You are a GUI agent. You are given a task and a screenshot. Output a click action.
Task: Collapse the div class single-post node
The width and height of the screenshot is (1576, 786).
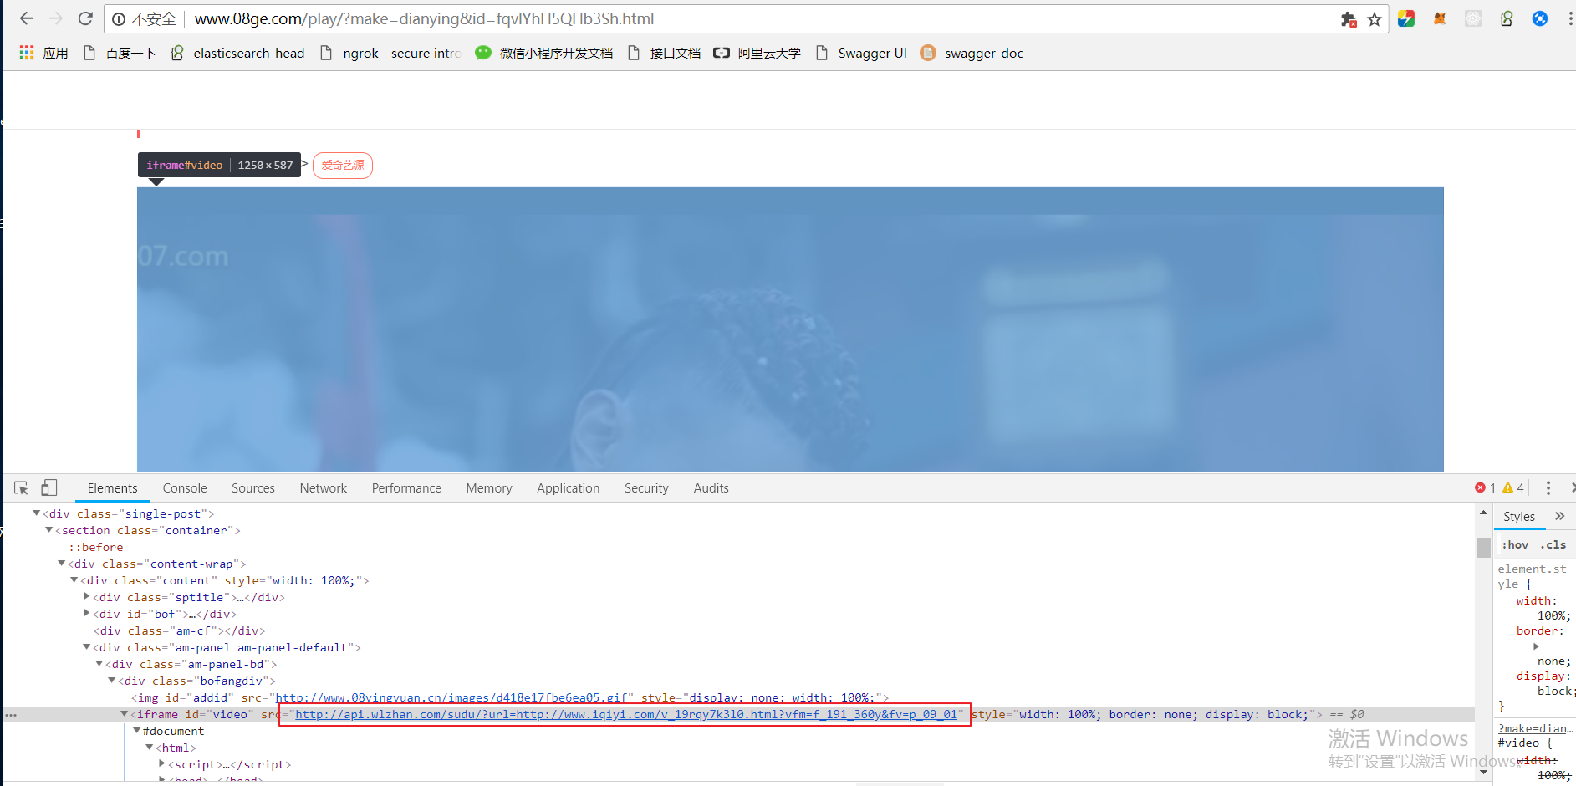37,513
